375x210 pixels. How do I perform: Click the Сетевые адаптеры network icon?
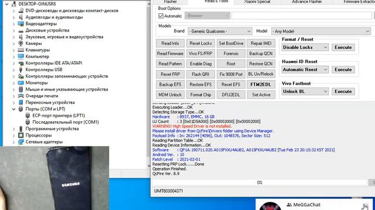point(21,142)
